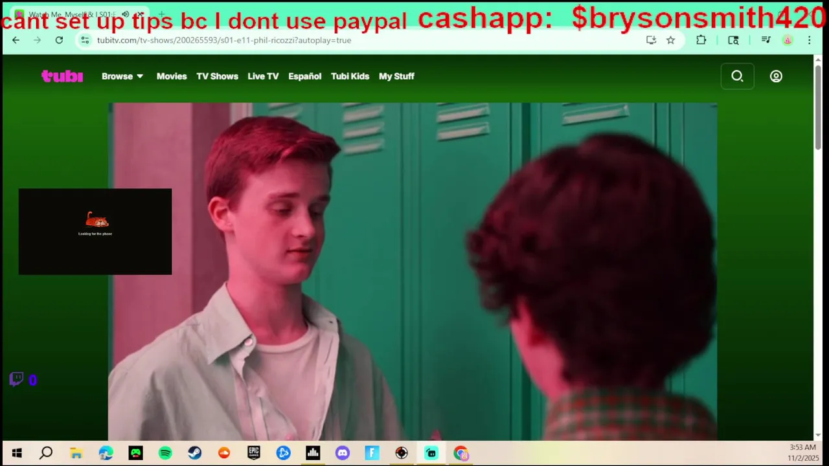Open the Tubi account profile icon
This screenshot has height=466, width=829.
coord(776,76)
